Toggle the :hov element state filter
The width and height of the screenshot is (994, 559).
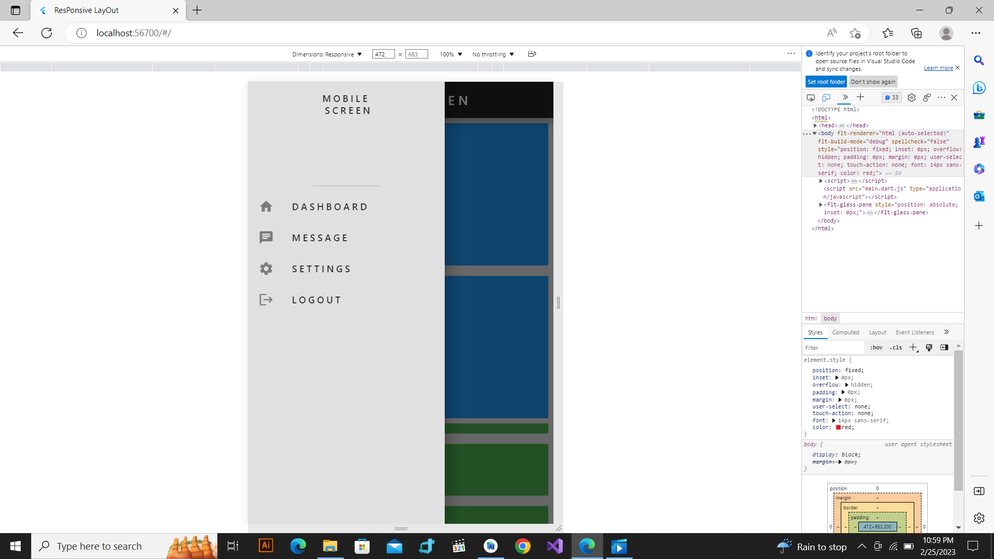[876, 347]
